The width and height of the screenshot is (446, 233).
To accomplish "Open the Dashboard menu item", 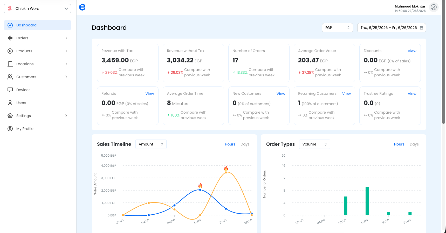I will (x=37, y=25).
